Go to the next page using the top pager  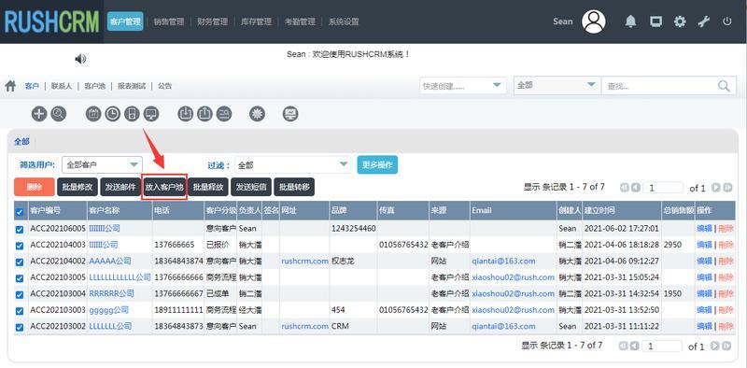[716, 188]
